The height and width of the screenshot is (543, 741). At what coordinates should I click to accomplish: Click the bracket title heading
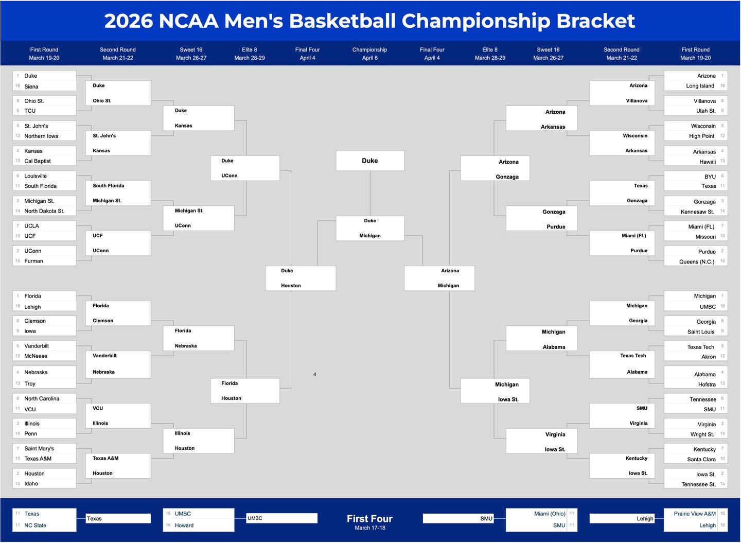point(369,21)
